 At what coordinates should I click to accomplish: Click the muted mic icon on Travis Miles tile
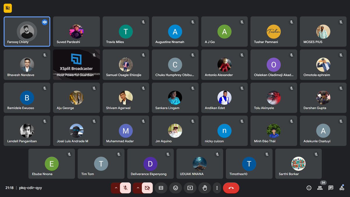coord(143,22)
